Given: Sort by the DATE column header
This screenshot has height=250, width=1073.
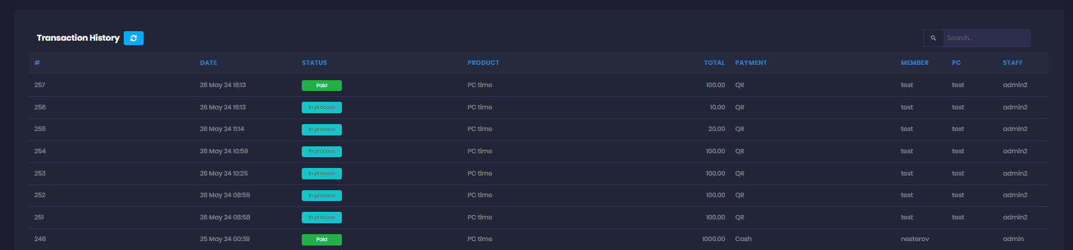Looking at the screenshot, I should click(x=209, y=63).
